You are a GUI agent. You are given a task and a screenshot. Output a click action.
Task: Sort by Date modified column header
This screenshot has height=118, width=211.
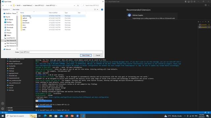(x=53, y=12)
